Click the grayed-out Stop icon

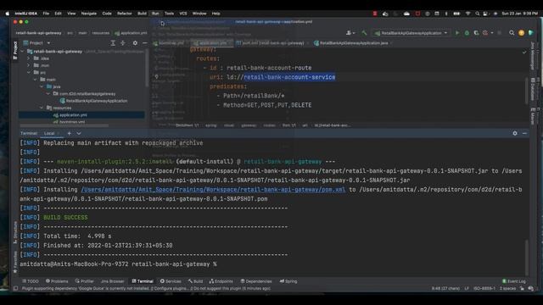(499, 33)
